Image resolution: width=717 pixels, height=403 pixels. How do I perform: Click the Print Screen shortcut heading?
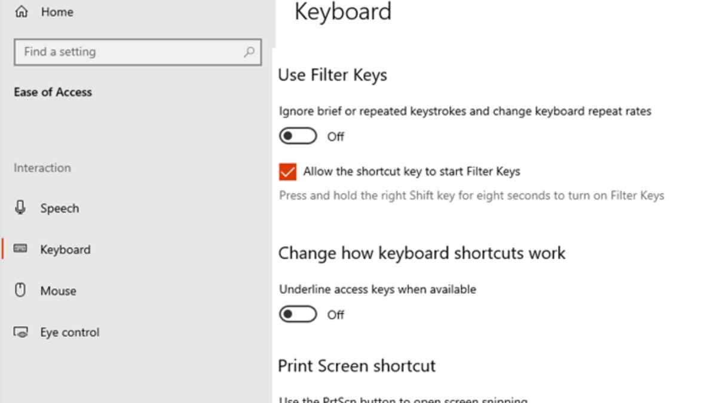357,365
